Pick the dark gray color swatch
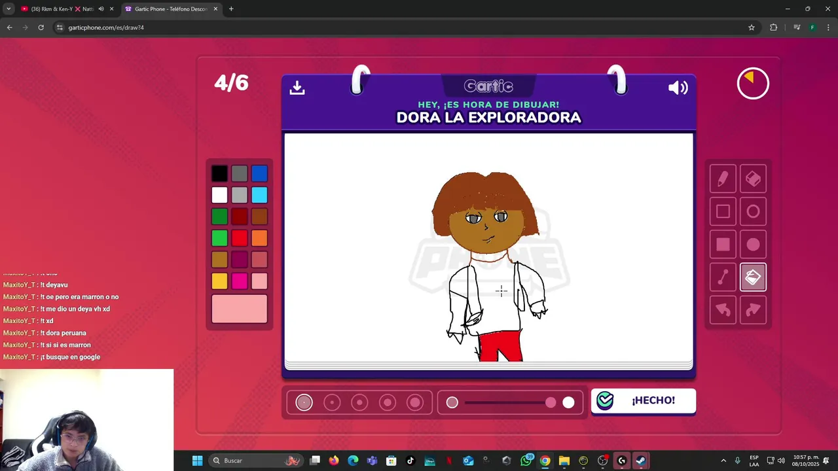The width and height of the screenshot is (838, 471). (x=240, y=173)
